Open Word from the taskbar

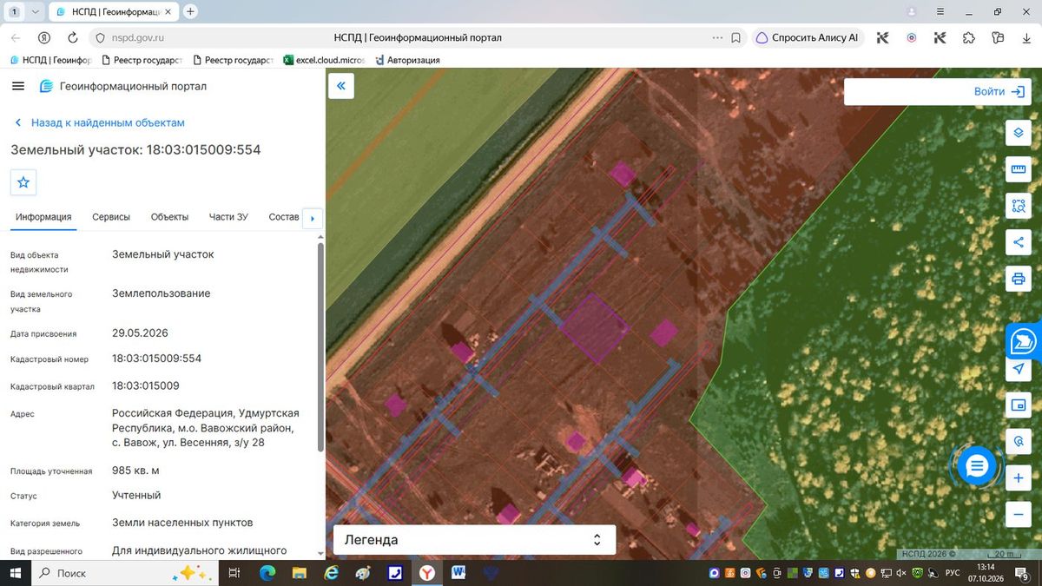458,573
